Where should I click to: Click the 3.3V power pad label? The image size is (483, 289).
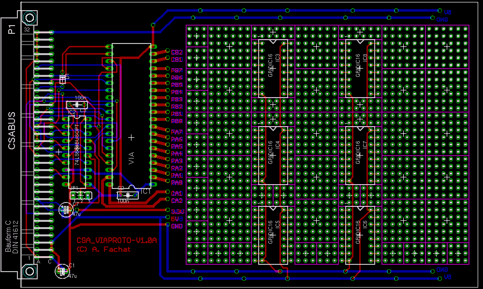point(176,211)
